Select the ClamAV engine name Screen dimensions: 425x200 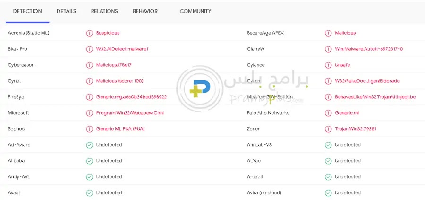pyautogui.click(x=256, y=49)
